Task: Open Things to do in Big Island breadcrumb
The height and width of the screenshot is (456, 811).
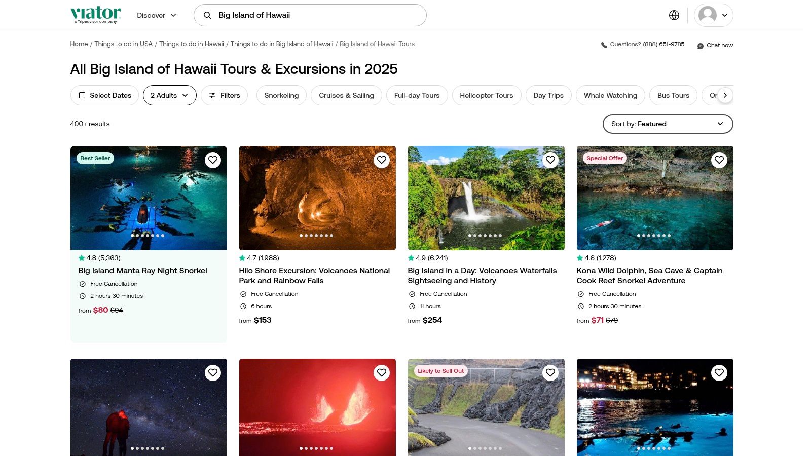Action: click(x=282, y=44)
